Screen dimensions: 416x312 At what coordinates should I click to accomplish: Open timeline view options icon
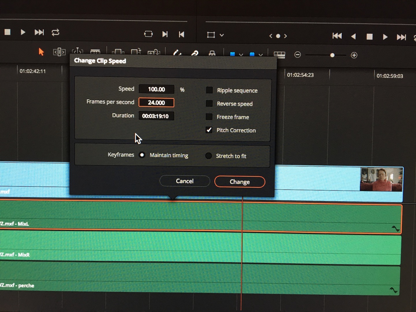[x=279, y=55]
